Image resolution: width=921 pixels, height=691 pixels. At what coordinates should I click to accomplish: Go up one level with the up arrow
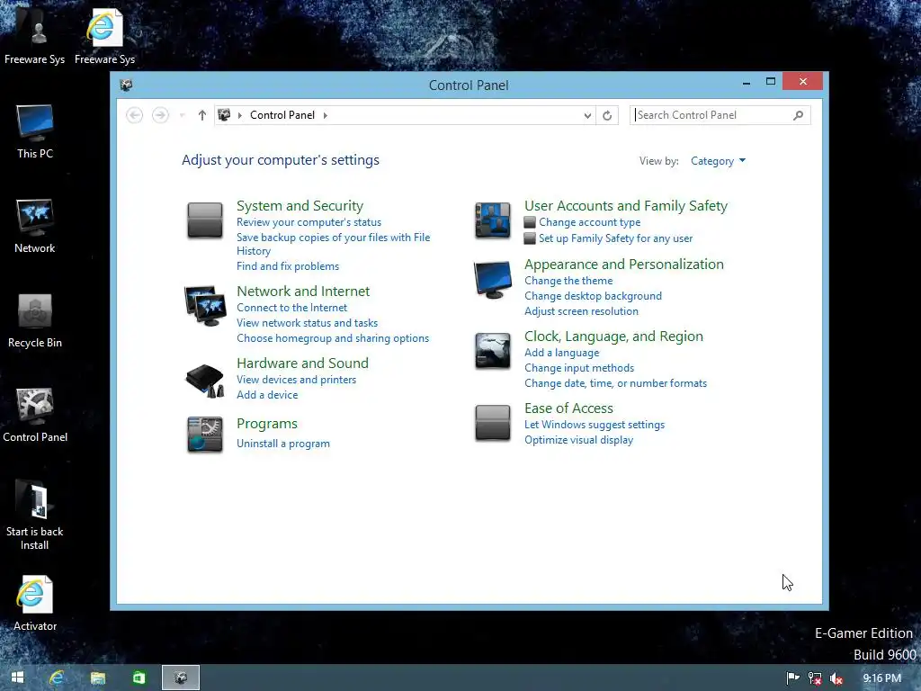click(x=202, y=115)
